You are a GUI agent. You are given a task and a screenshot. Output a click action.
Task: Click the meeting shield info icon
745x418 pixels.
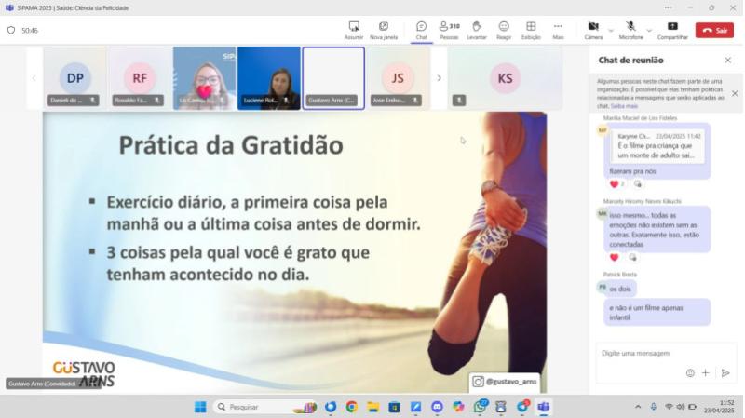11,31
